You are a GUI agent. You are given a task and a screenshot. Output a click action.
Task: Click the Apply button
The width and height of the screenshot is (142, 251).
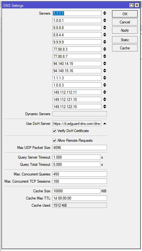coord(125,30)
